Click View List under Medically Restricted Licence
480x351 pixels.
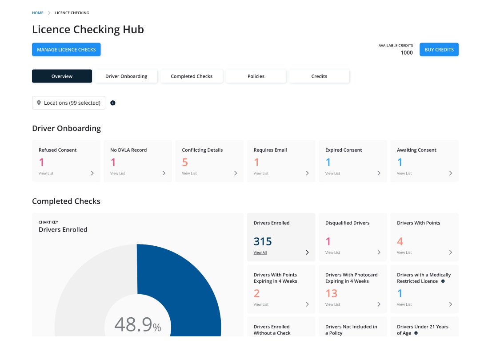(404, 304)
